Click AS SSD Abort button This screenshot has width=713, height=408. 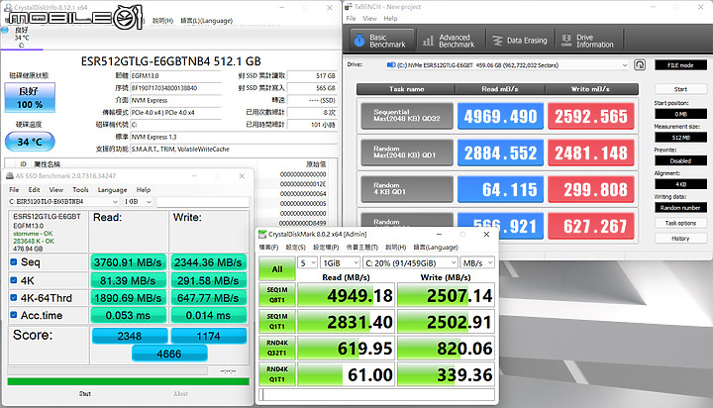coord(180,394)
